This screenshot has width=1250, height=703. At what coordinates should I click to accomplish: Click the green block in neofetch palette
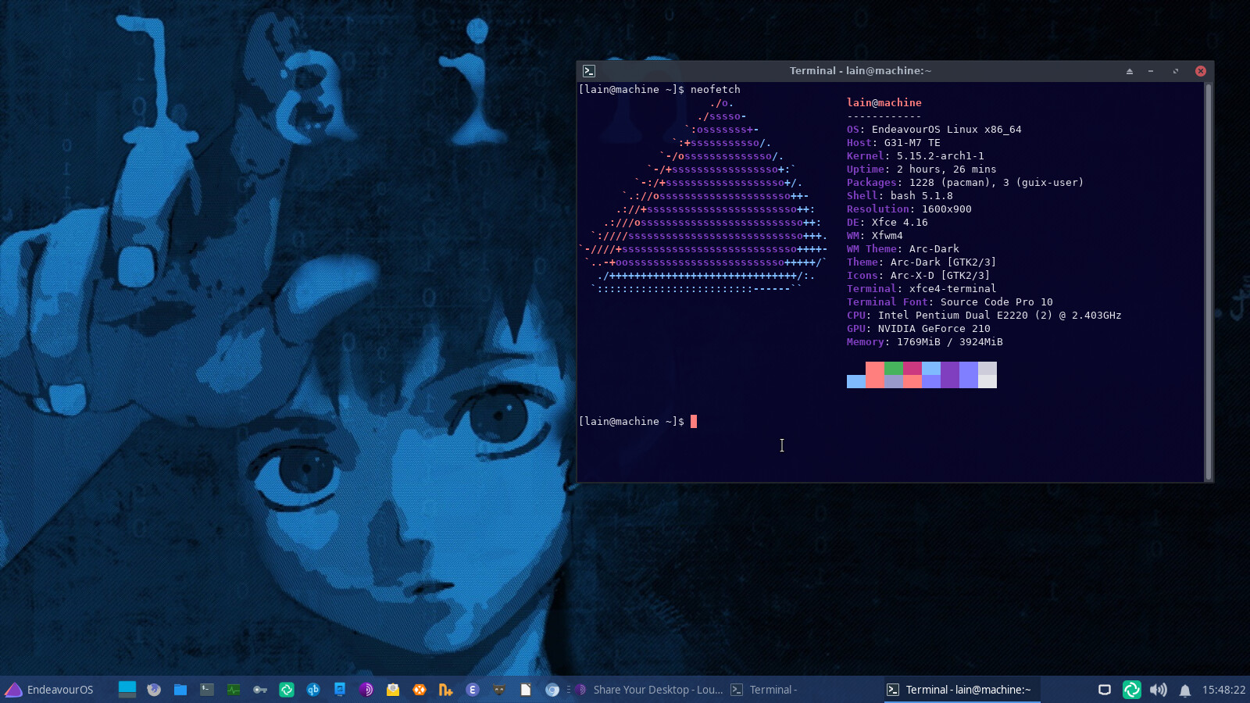click(894, 368)
